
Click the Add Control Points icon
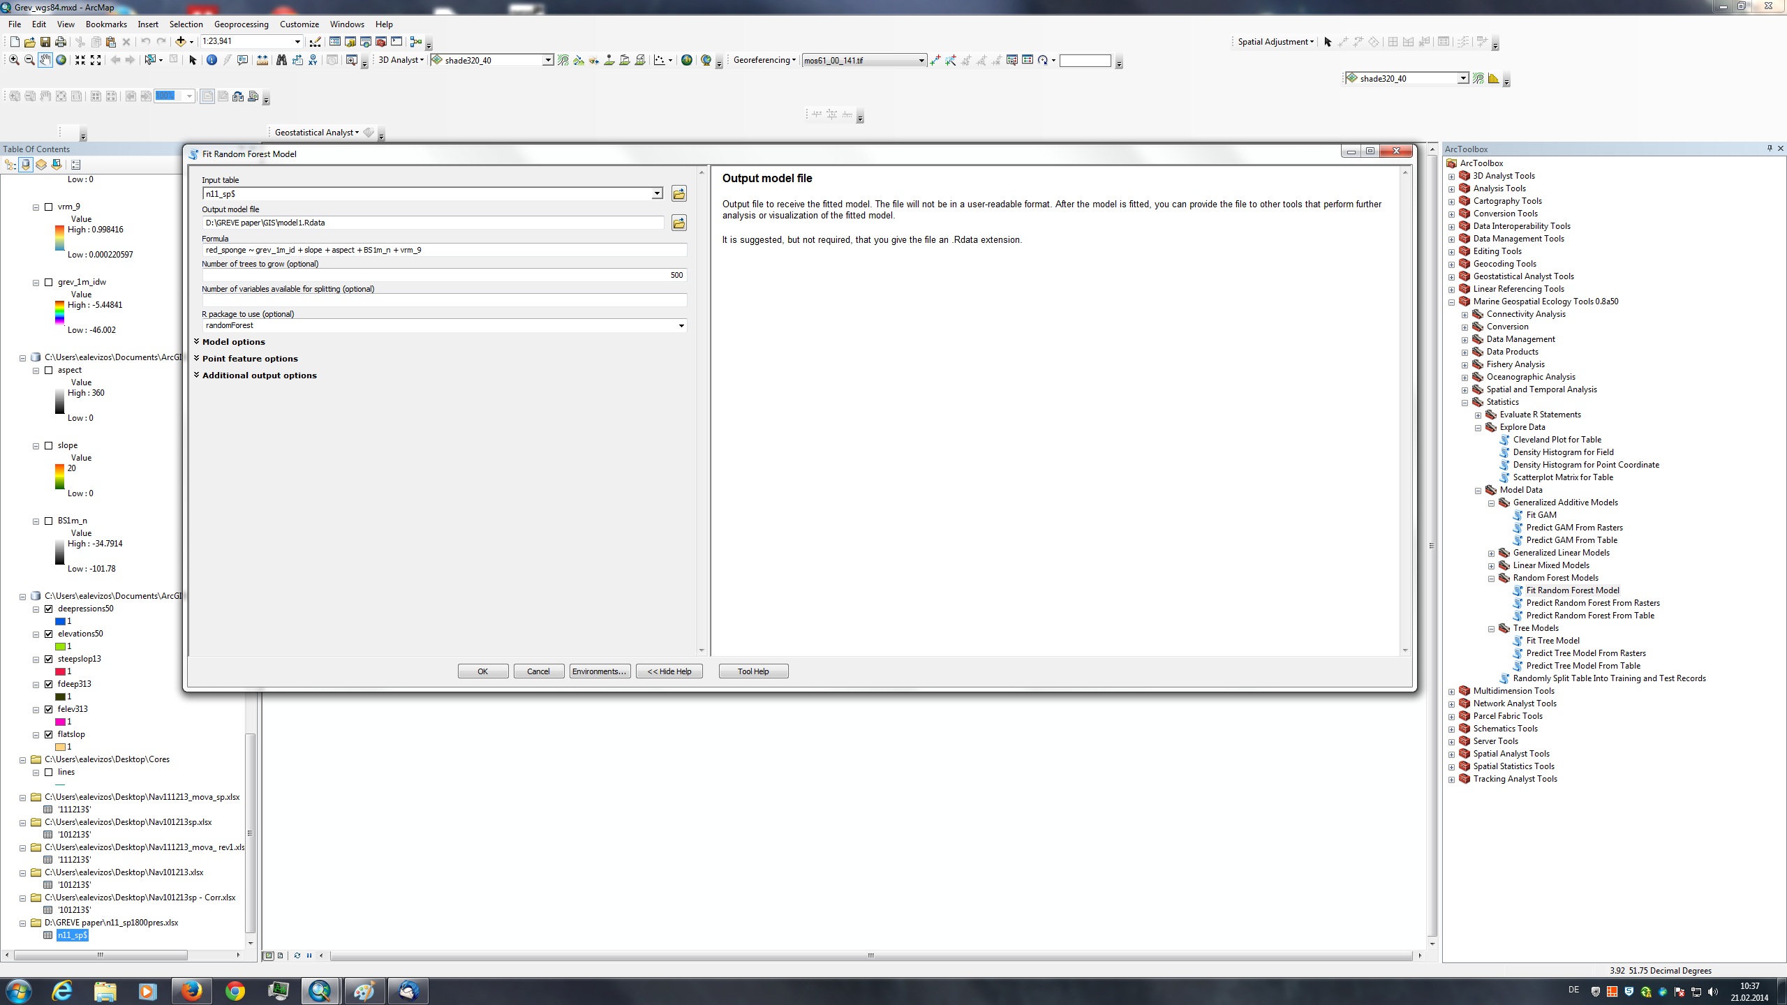[x=935, y=60]
